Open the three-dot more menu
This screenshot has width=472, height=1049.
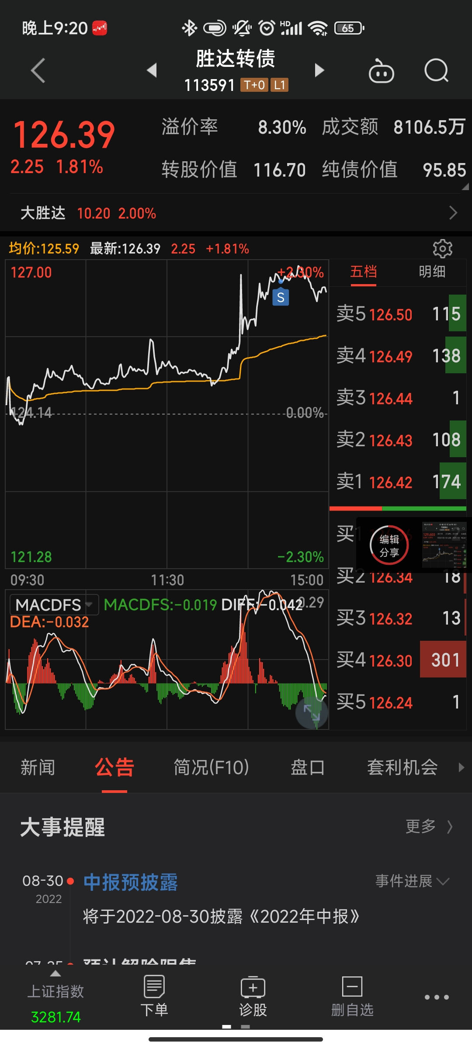[x=437, y=997]
